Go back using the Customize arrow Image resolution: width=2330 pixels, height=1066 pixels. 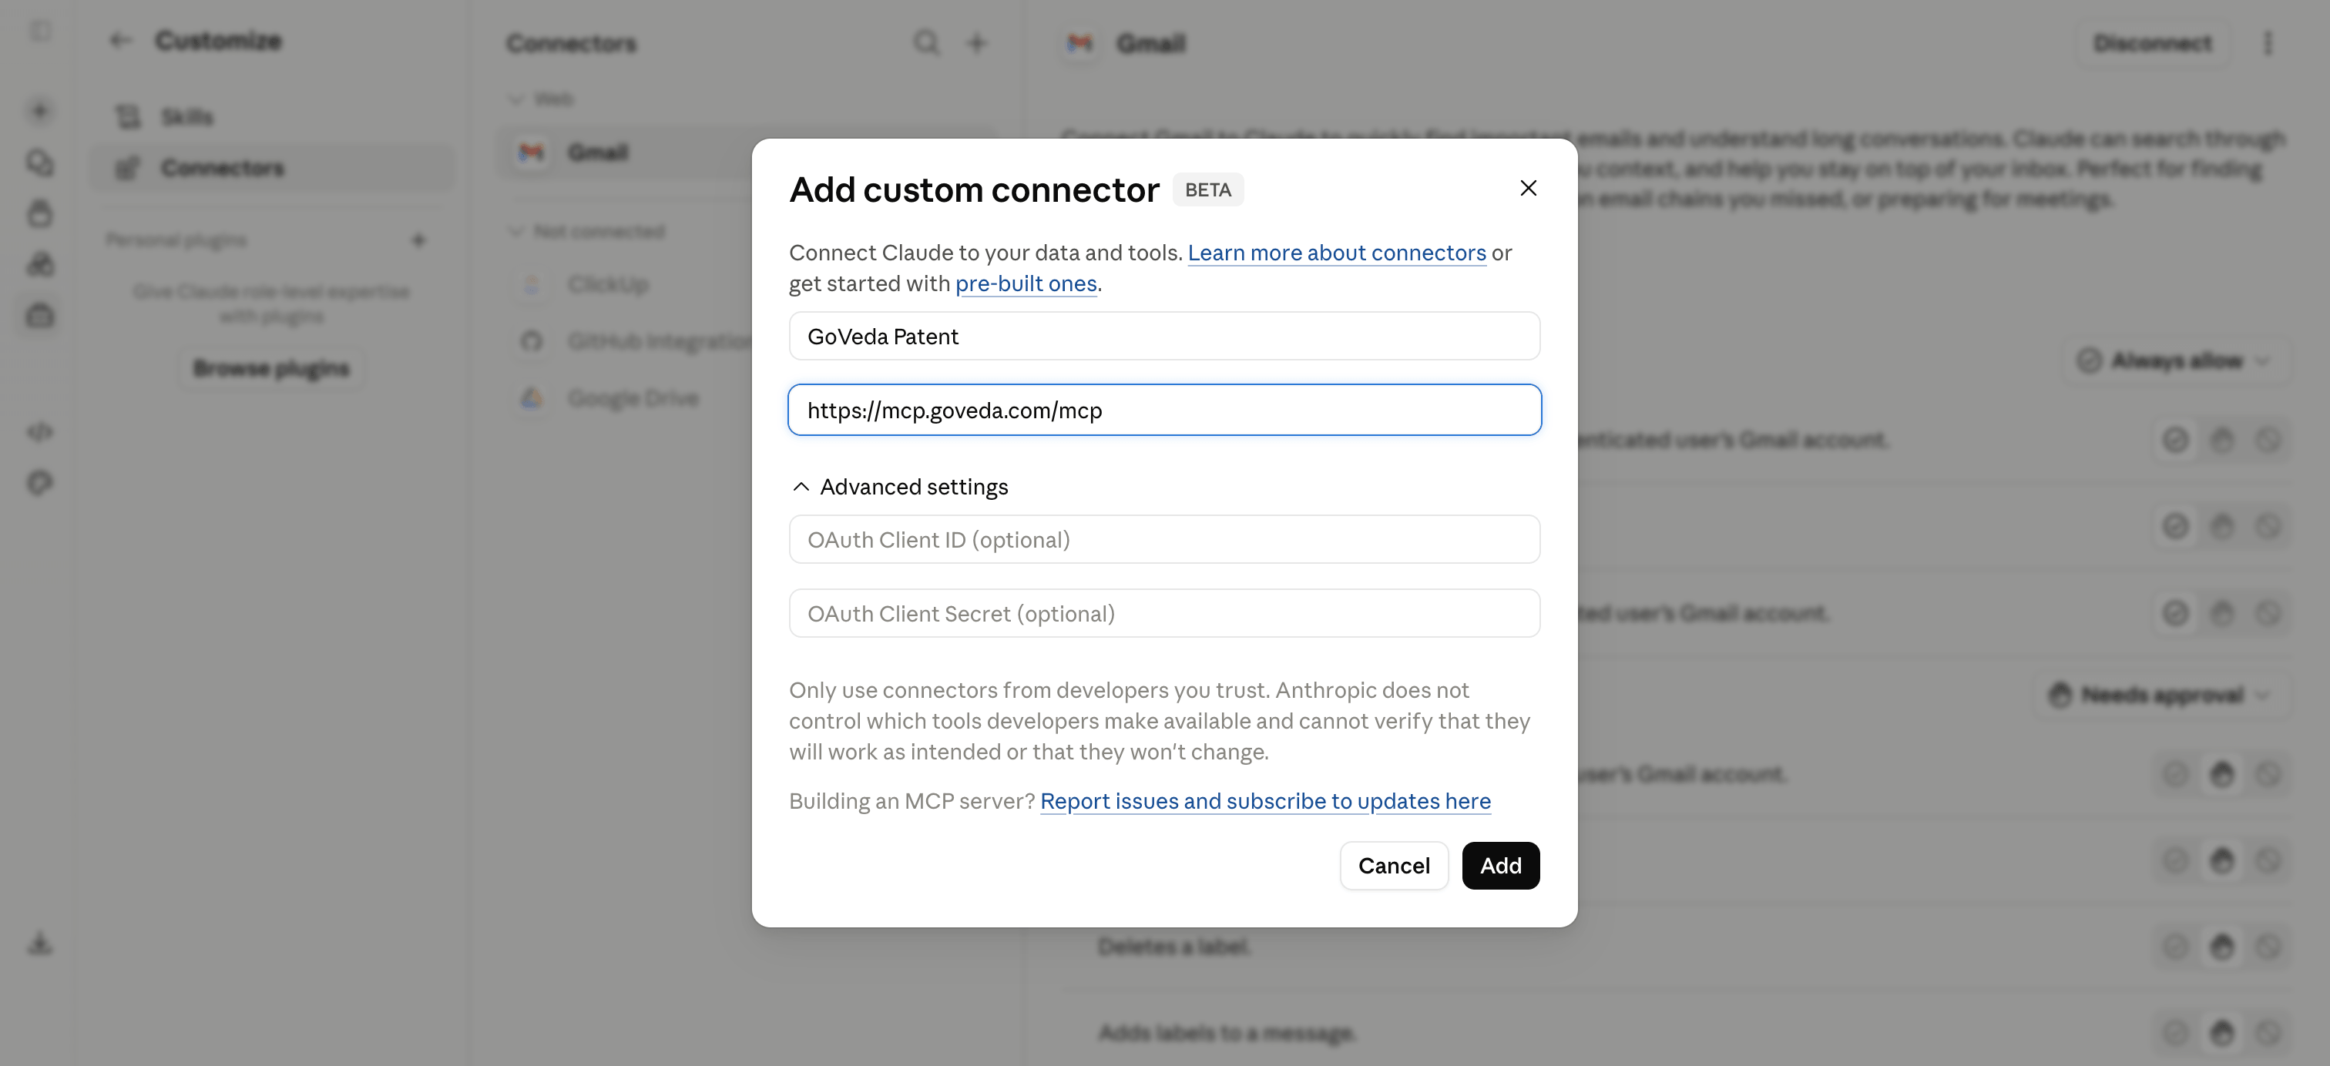click(x=120, y=41)
